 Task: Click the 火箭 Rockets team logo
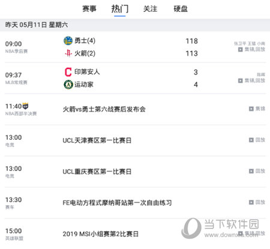(x=68, y=53)
